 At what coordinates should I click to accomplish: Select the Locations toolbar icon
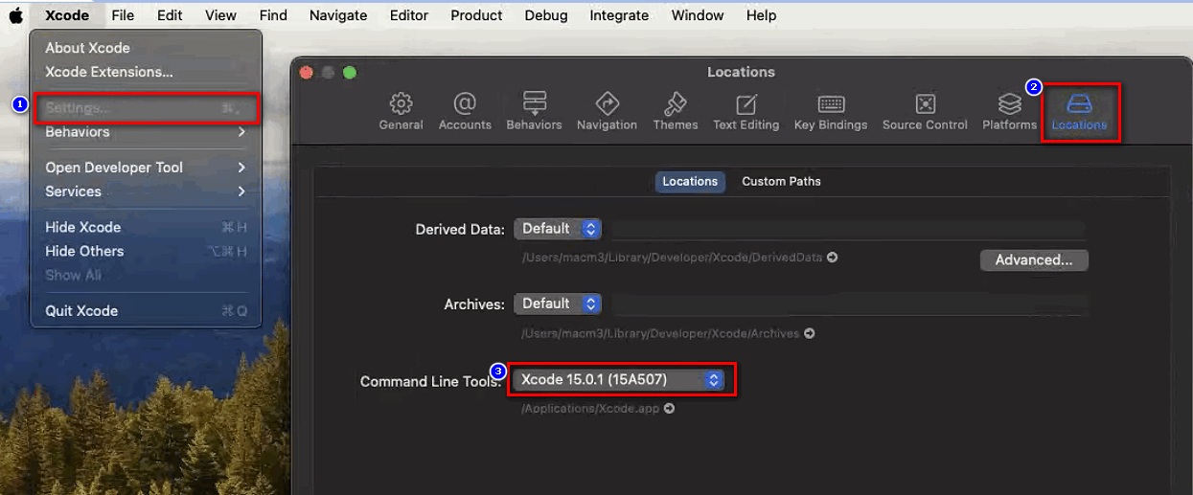[x=1079, y=112]
